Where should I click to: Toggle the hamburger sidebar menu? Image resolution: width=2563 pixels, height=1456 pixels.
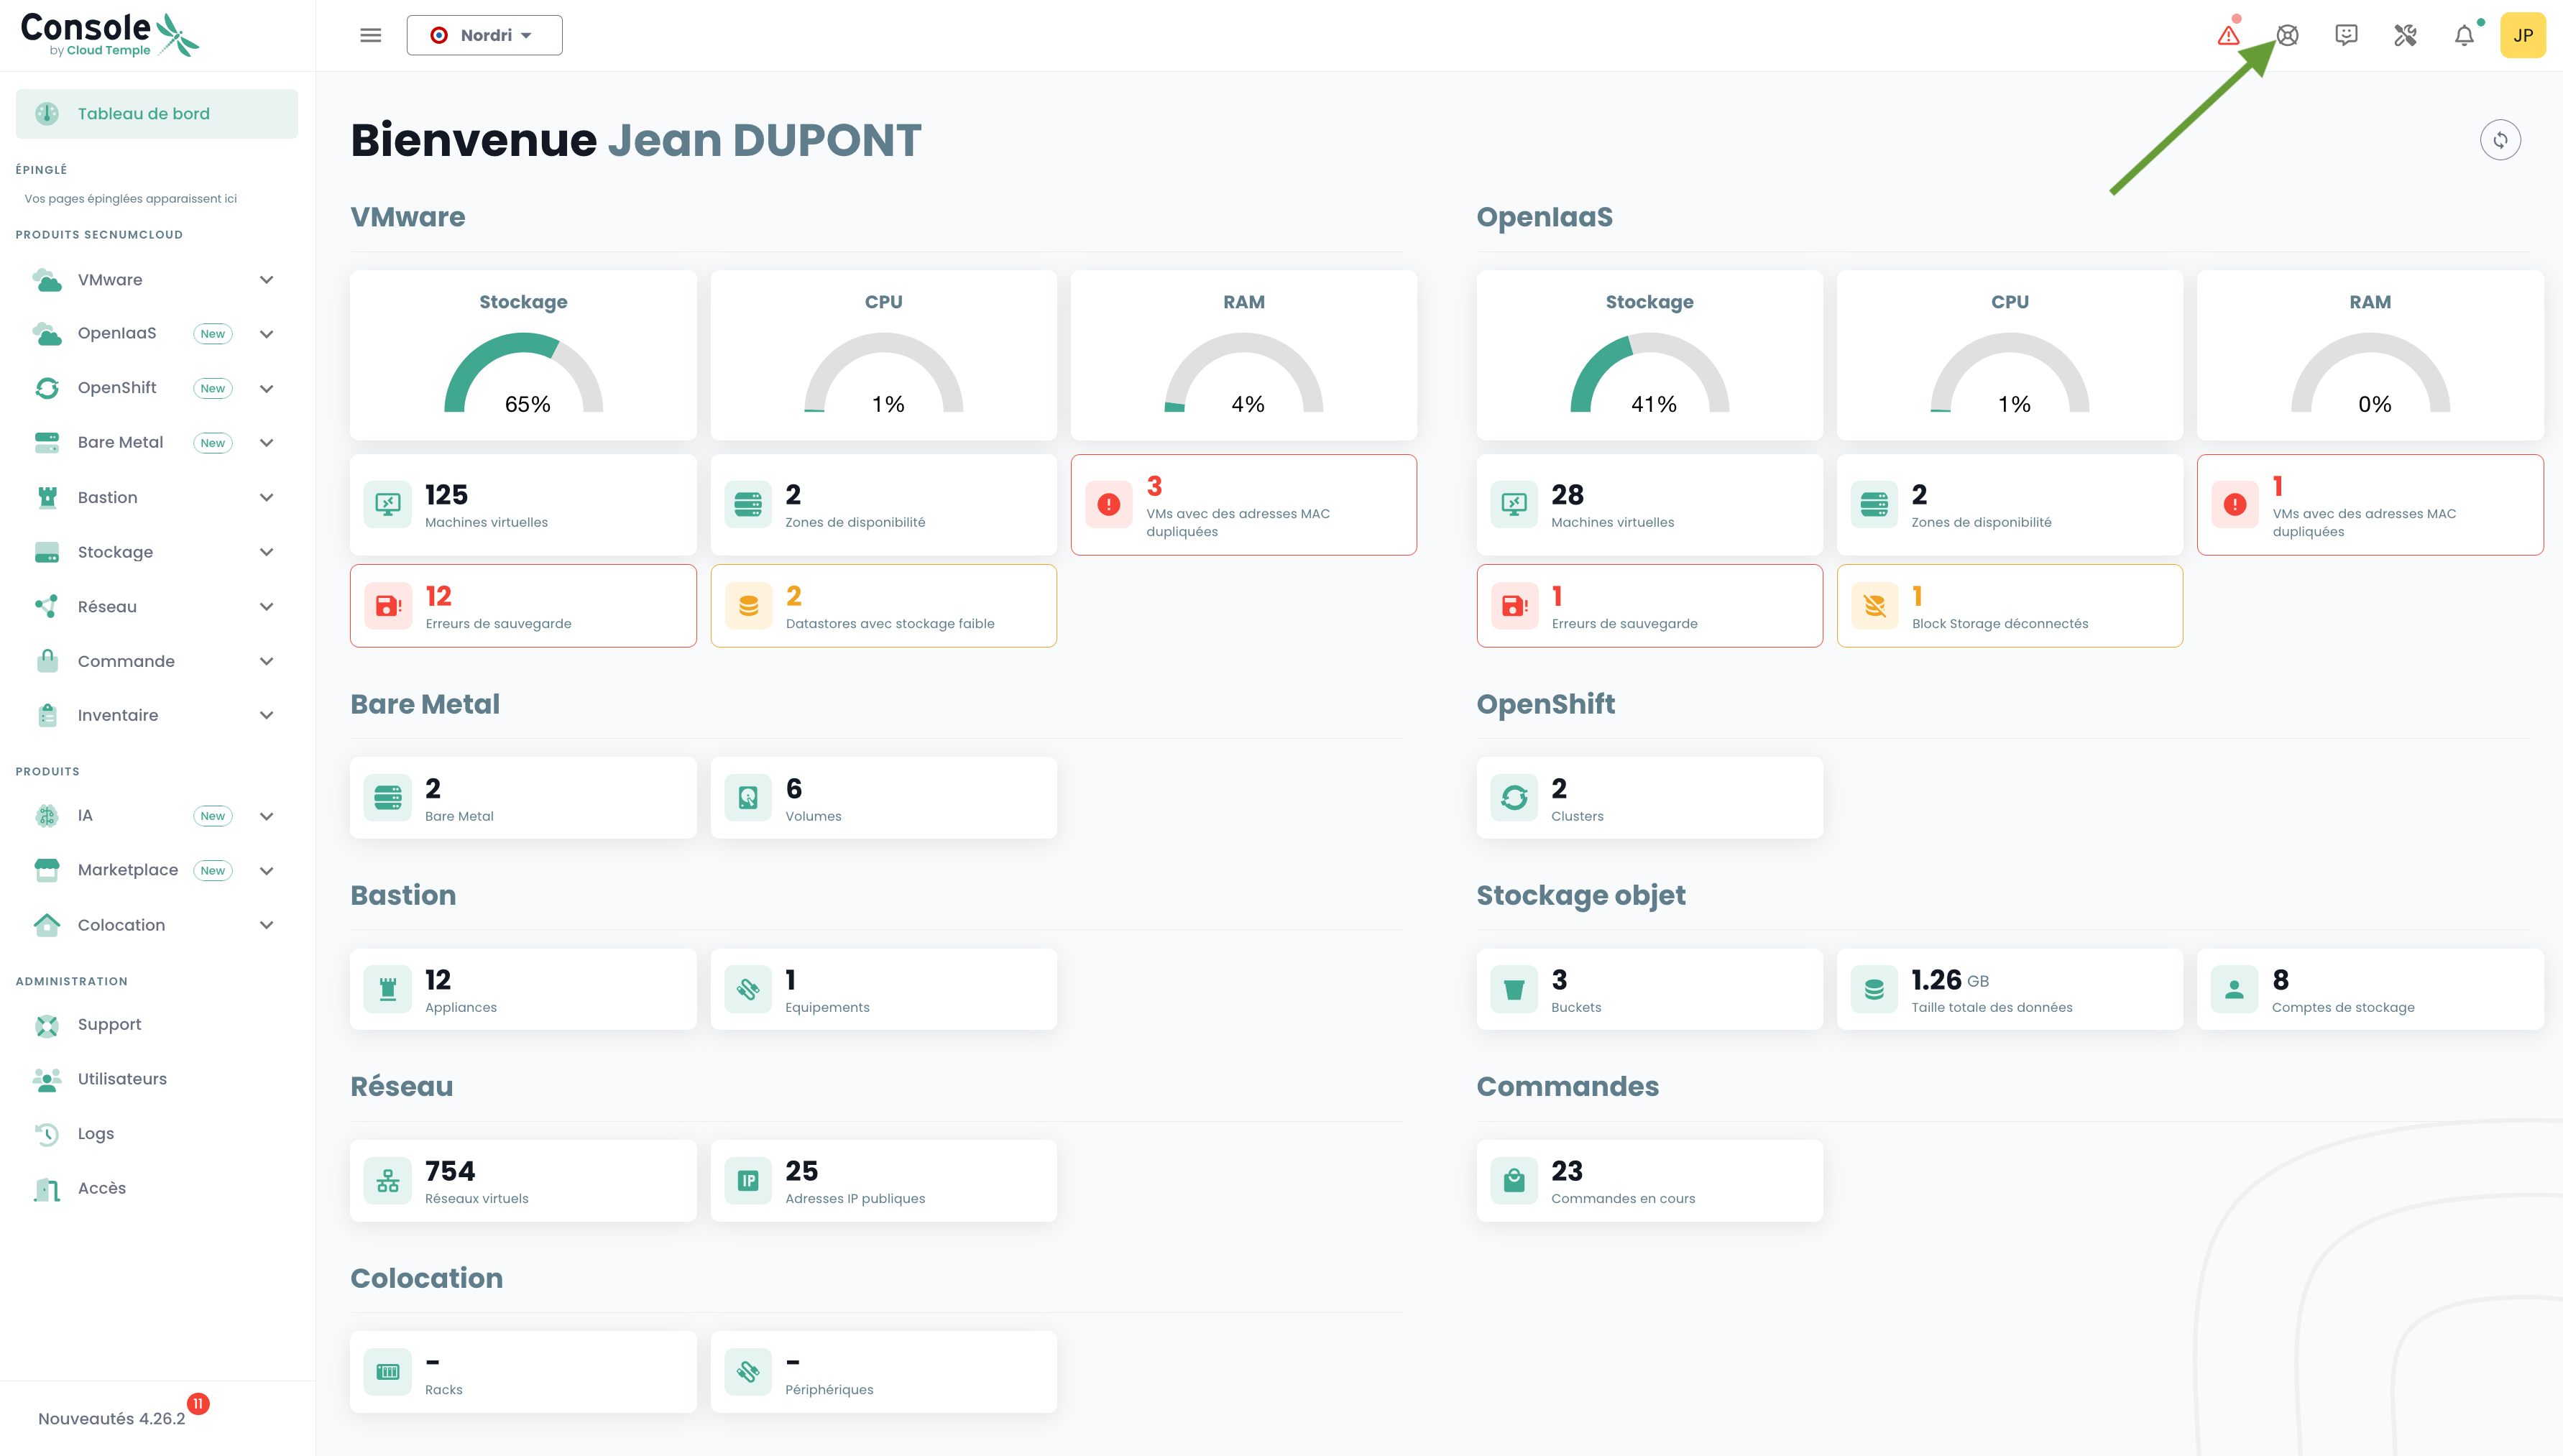point(370,36)
